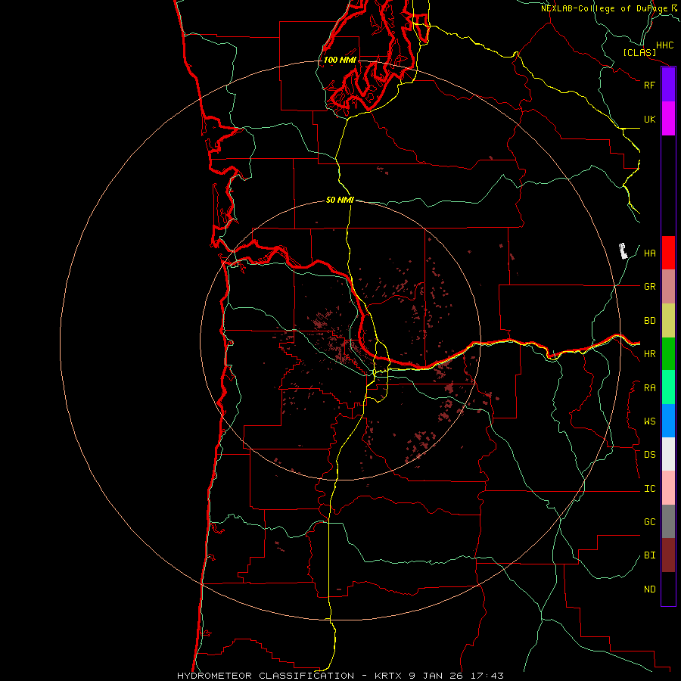This screenshot has width=681, height=681.
Task: Click the RF legend label
Action: coord(649,85)
